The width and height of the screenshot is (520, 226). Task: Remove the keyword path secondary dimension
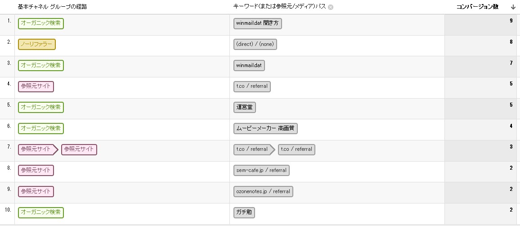(330, 7)
